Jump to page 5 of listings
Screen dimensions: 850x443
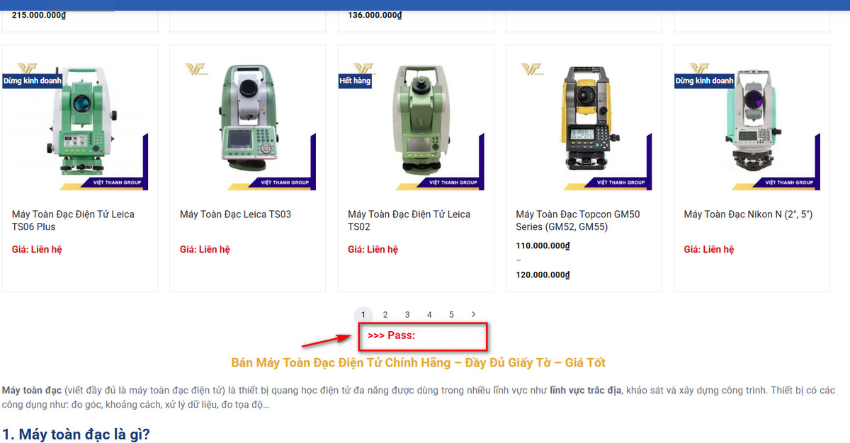(451, 314)
